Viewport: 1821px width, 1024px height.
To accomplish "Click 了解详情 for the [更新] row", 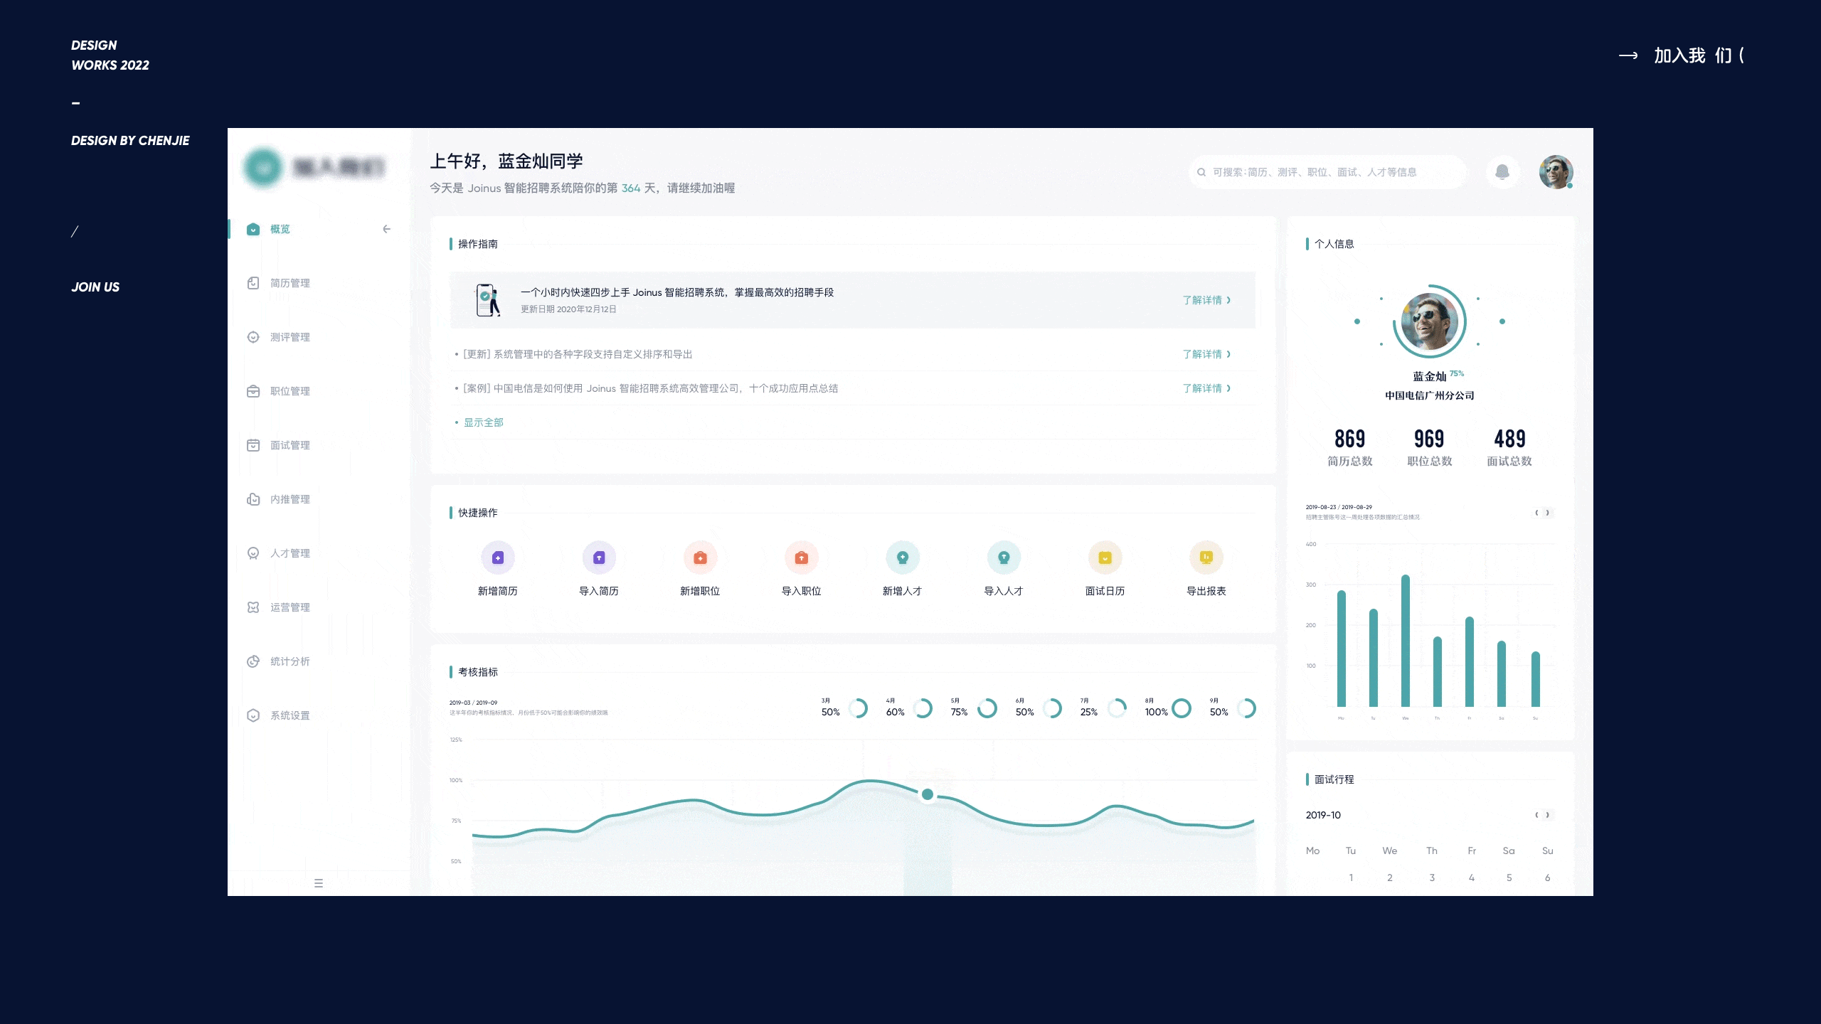I will click(1206, 354).
